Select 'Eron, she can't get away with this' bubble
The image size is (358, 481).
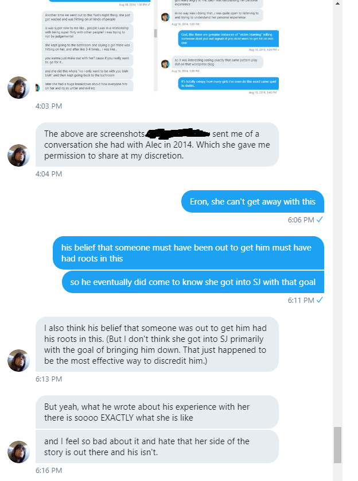tap(252, 202)
